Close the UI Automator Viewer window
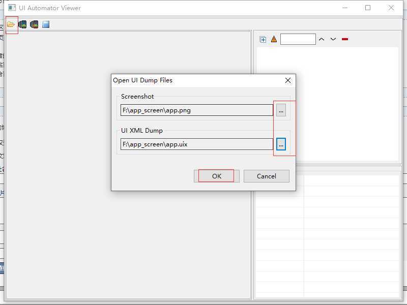 pos(391,8)
